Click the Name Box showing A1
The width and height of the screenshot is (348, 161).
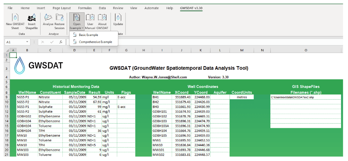[x=15, y=42]
